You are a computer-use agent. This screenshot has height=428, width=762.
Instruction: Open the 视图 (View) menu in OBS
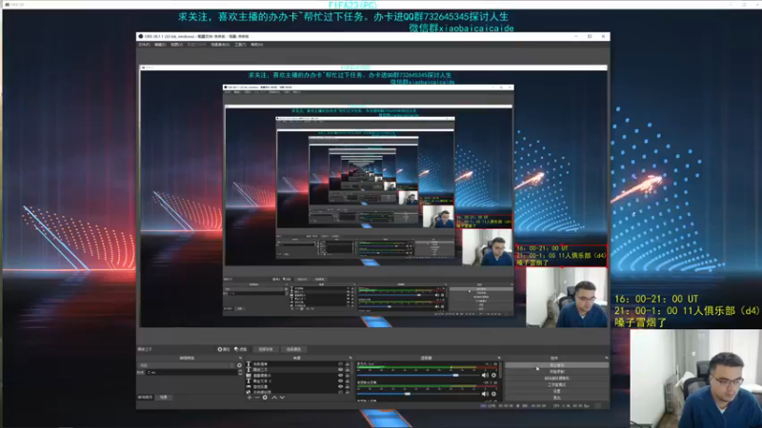coord(176,45)
